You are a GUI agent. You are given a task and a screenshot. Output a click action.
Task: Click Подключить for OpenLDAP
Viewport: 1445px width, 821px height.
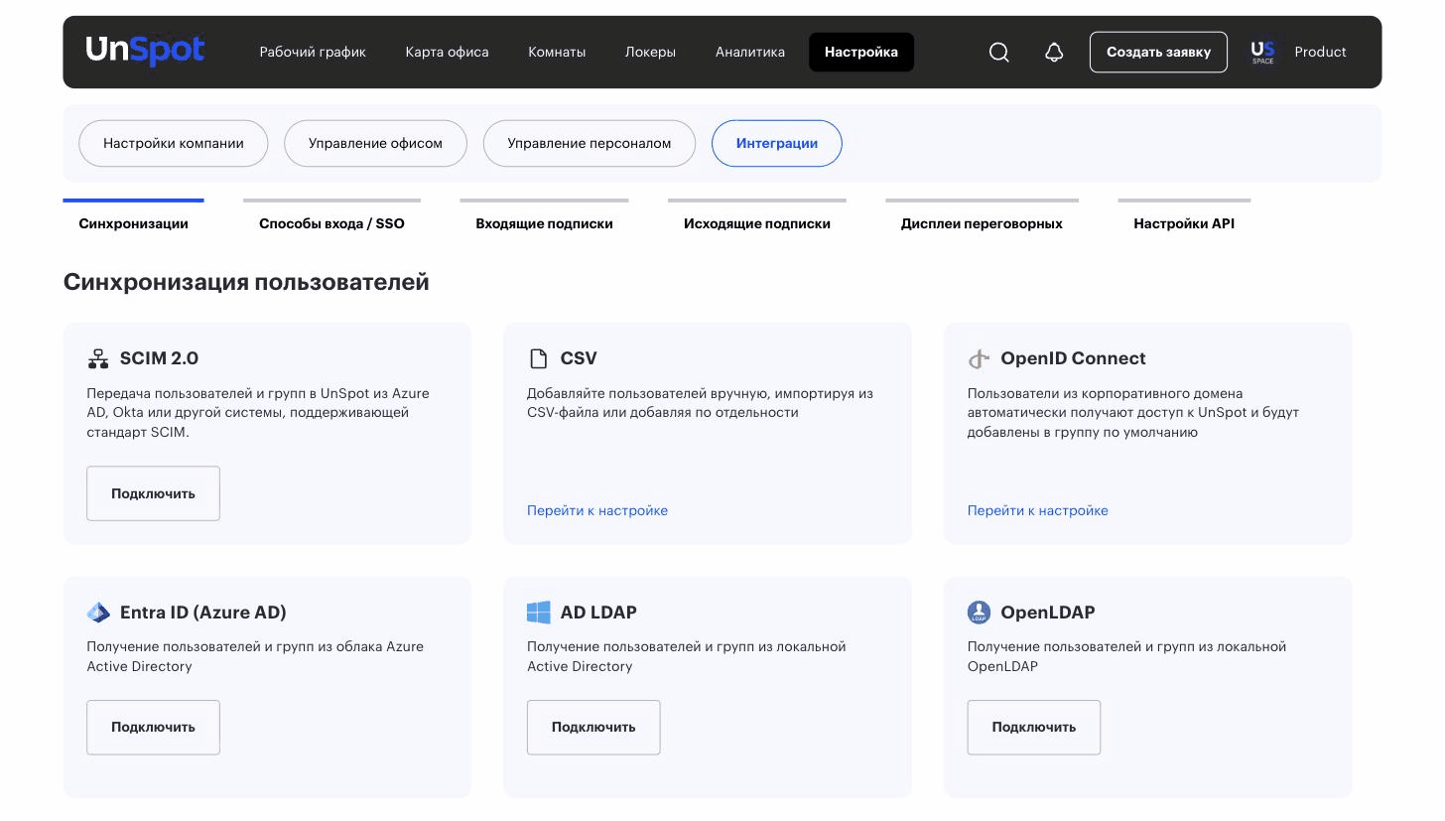(x=1034, y=727)
